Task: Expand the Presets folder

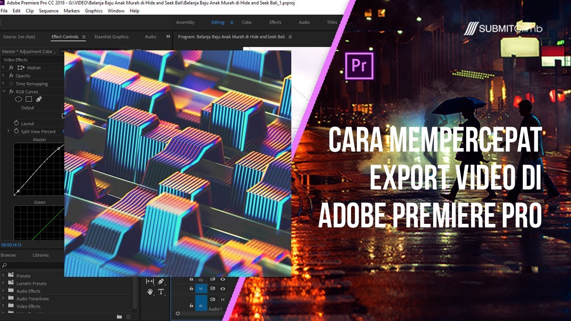Action: coord(3,276)
